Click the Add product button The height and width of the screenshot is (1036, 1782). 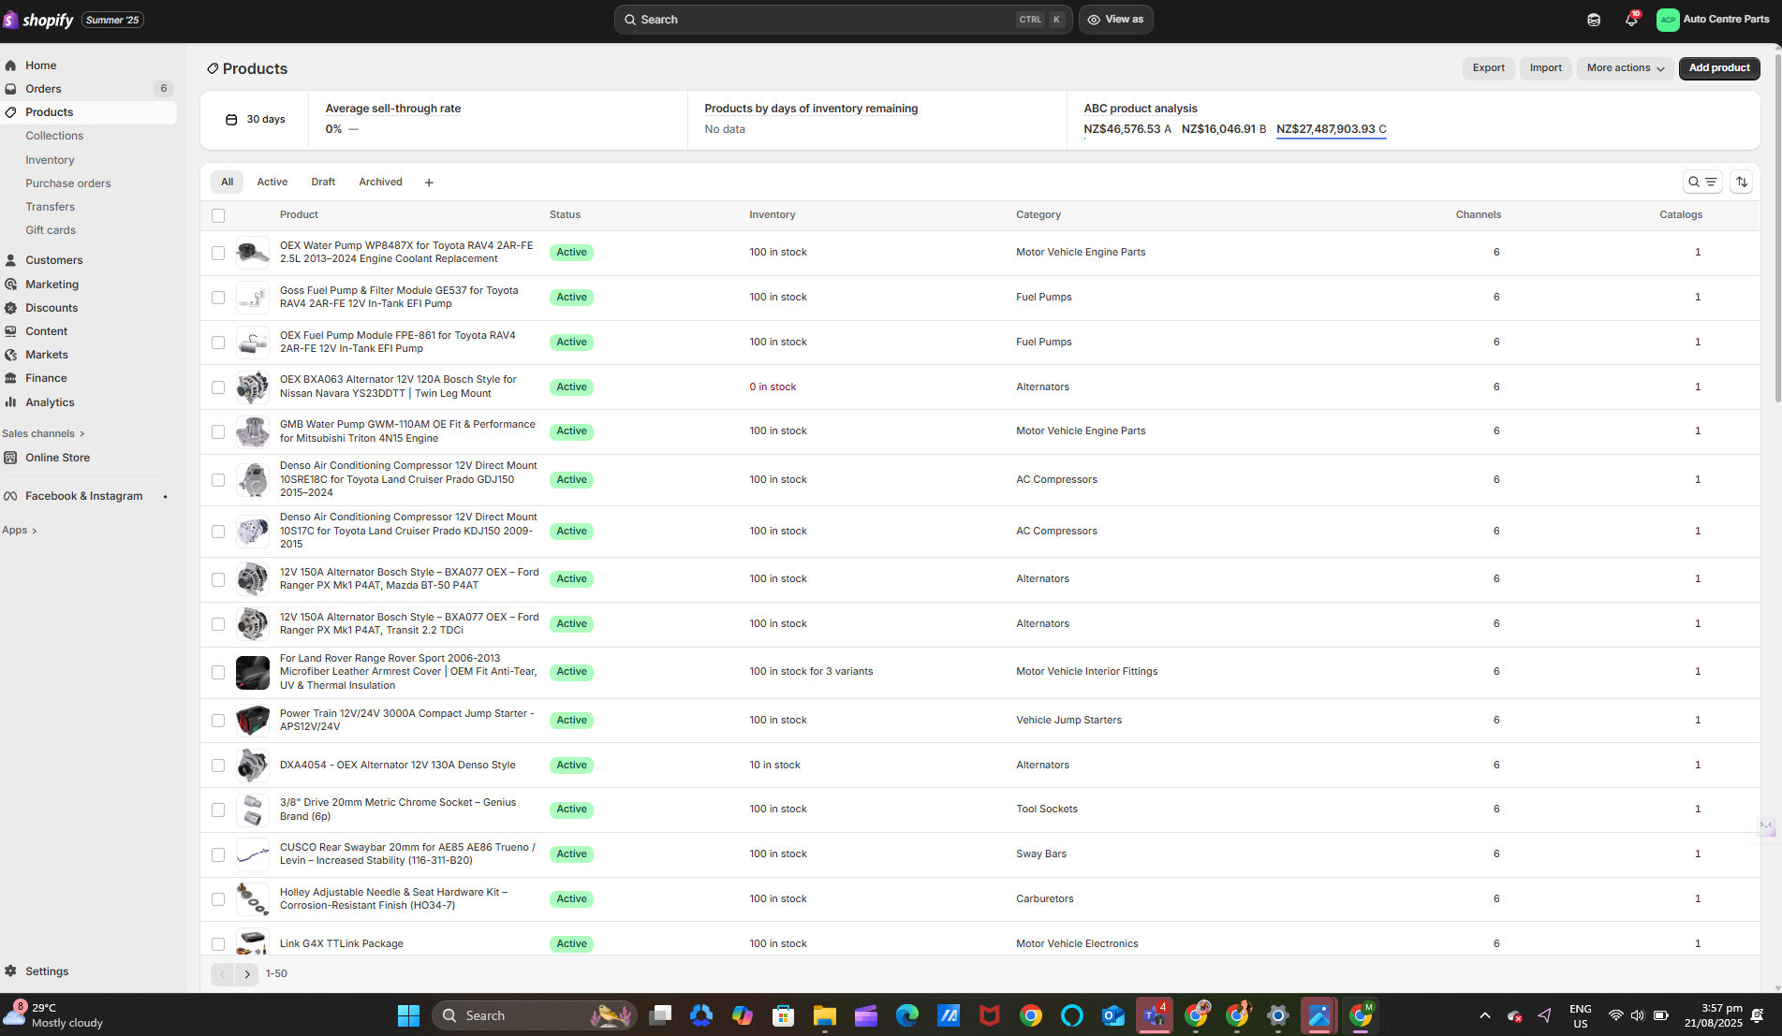point(1719,68)
